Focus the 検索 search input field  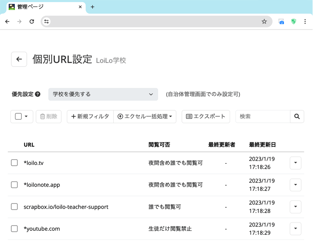point(263,116)
